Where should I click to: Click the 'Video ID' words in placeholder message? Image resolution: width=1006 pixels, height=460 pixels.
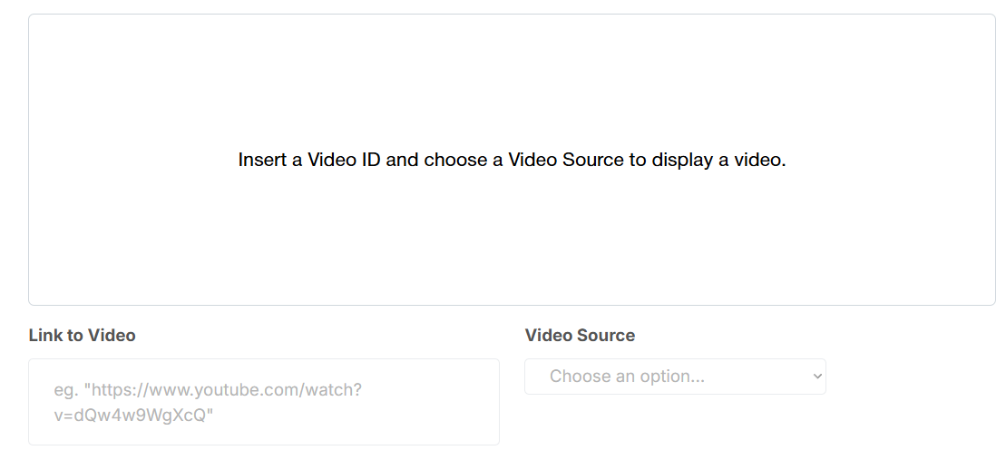coord(344,161)
